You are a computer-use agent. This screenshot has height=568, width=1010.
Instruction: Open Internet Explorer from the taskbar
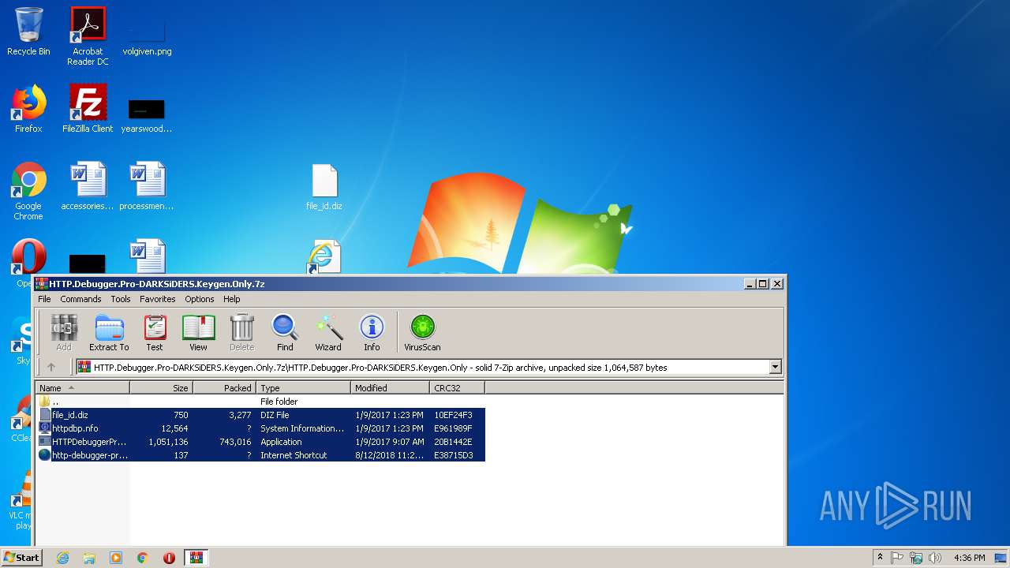tap(62, 558)
